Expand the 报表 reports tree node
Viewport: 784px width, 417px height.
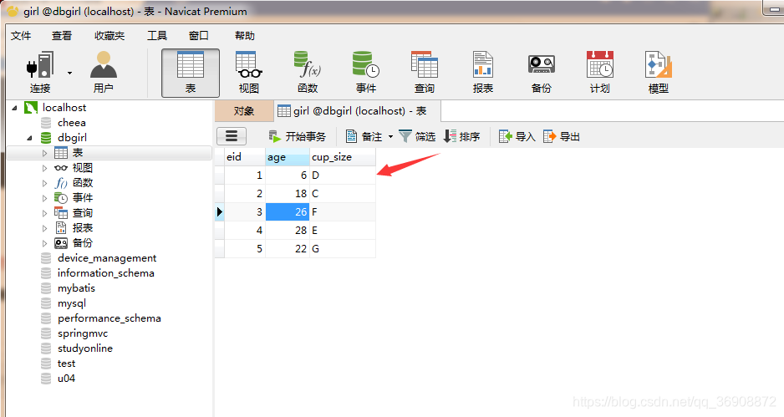pos(44,228)
